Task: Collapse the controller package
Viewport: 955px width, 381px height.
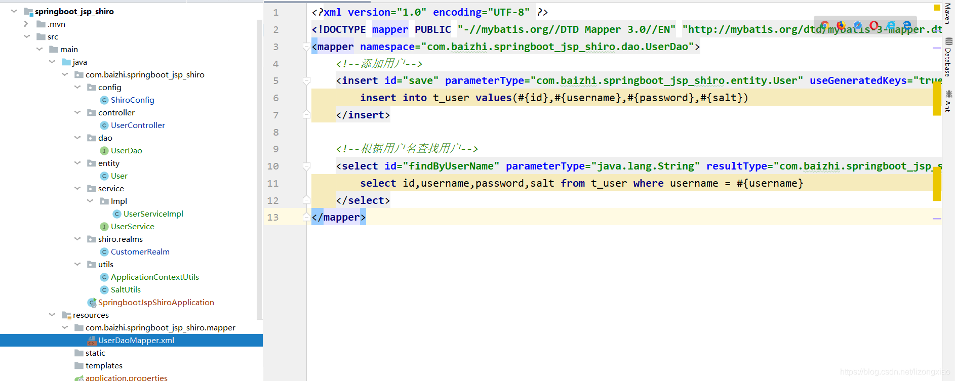Action: tap(77, 112)
